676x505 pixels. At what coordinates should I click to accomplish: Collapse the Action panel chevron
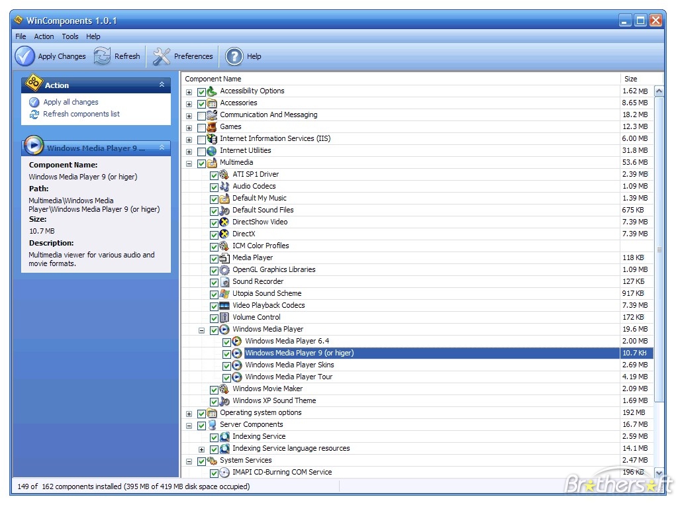point(162,85)
